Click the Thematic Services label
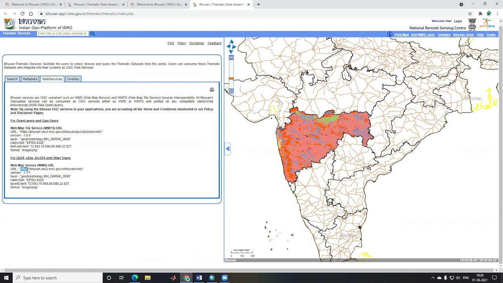503x283 pixels. [x=17, y=33]
